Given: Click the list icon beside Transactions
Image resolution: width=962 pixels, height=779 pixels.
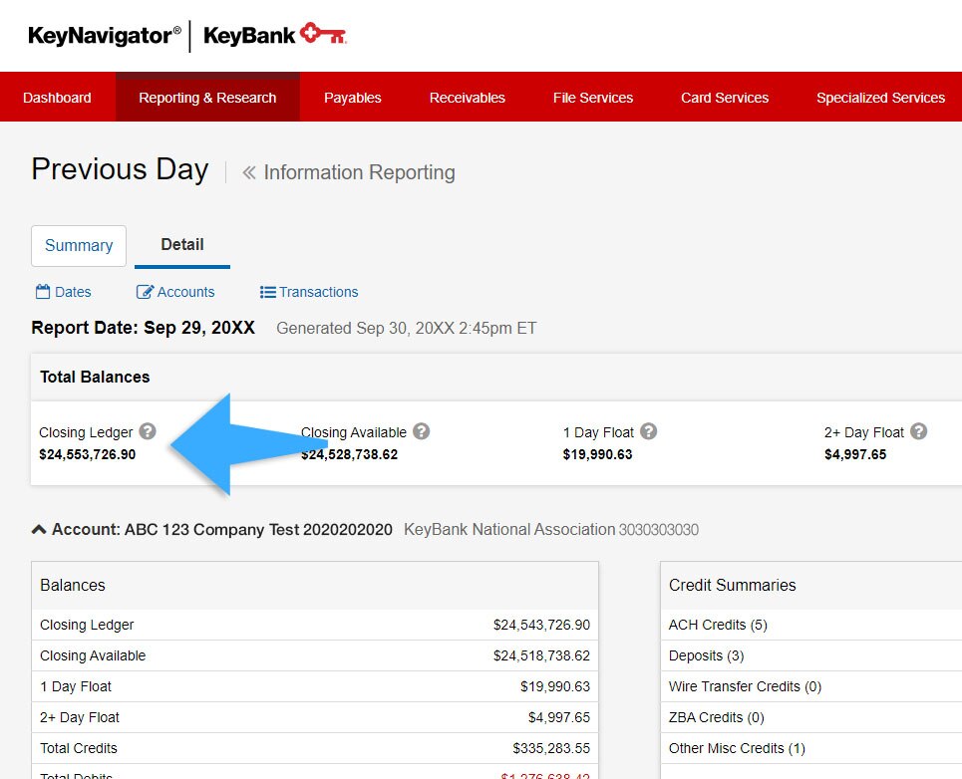Looking at the screenshot, I should 267,292.
